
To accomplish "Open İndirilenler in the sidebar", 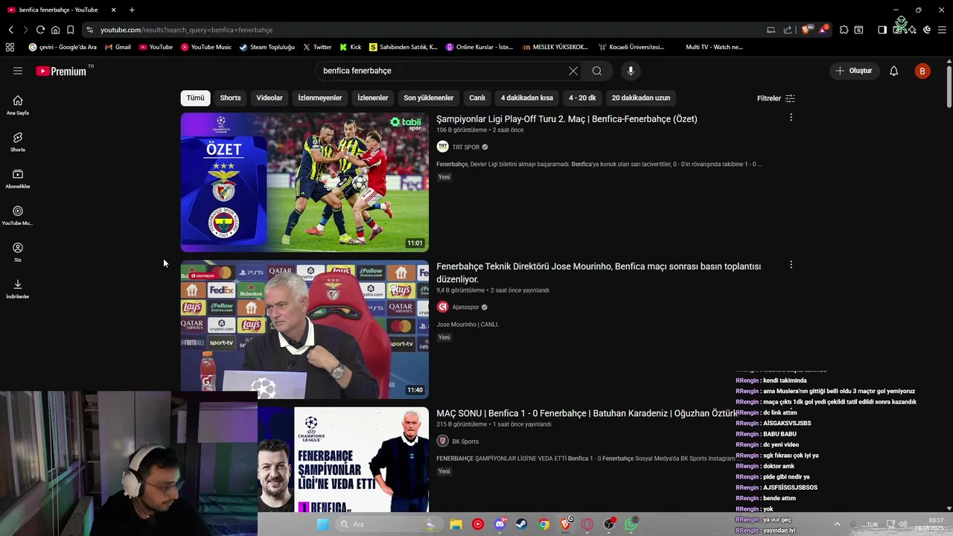I will (18, 289).
